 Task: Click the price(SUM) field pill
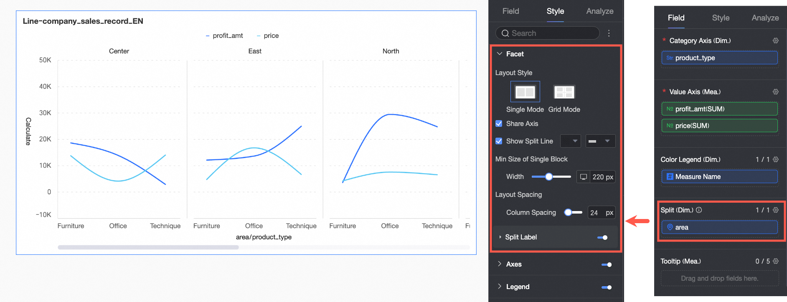(x=719, y=126)
